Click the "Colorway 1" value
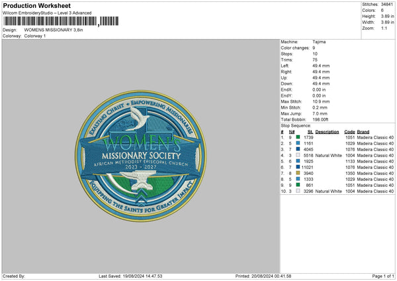Image resolution: width=397 pixels, height=281 pixels. [x=35, y=36]
